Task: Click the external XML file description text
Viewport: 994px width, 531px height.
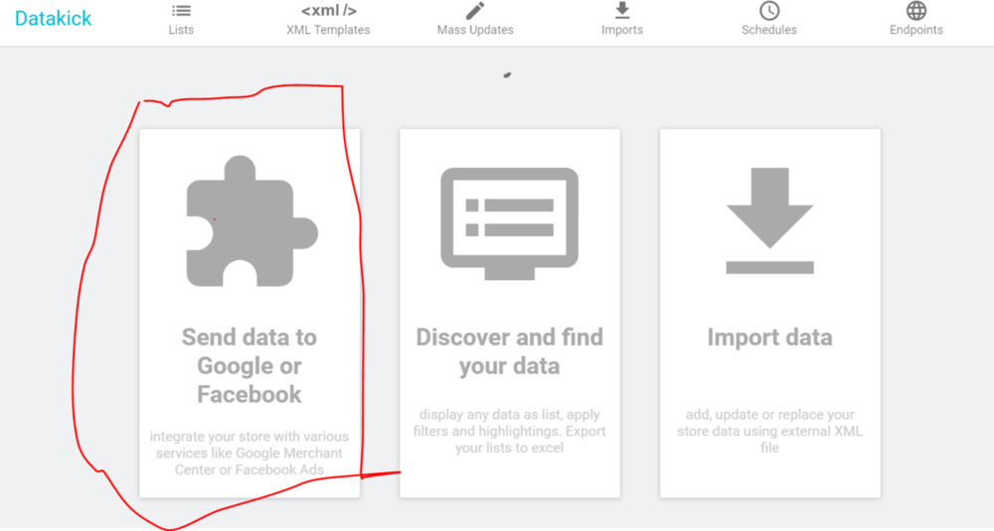Action: 769,431
